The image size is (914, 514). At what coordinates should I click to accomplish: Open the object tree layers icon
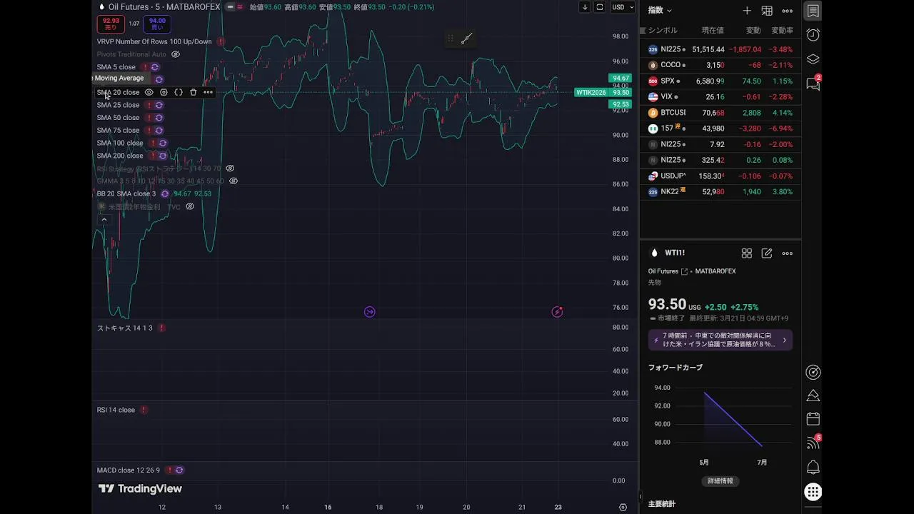[813, 59]
